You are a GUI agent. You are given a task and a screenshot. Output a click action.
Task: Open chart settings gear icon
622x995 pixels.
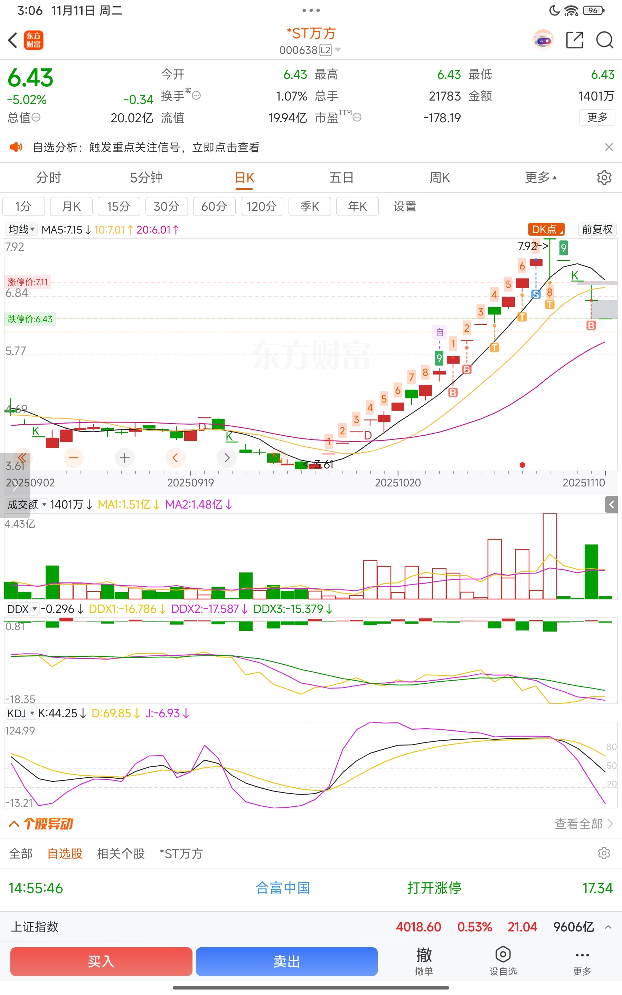pos(604,178)
